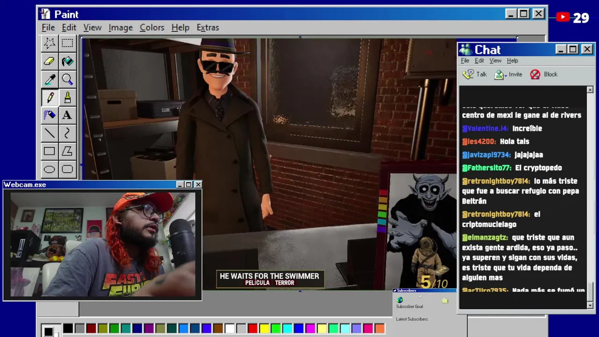Choose the Rounded Rectangle tool
The image size is (599, 337).
click(67, 169)
